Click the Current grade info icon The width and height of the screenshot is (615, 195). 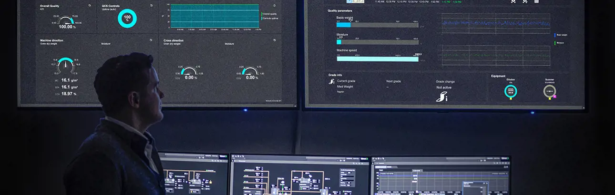[332, 81]
